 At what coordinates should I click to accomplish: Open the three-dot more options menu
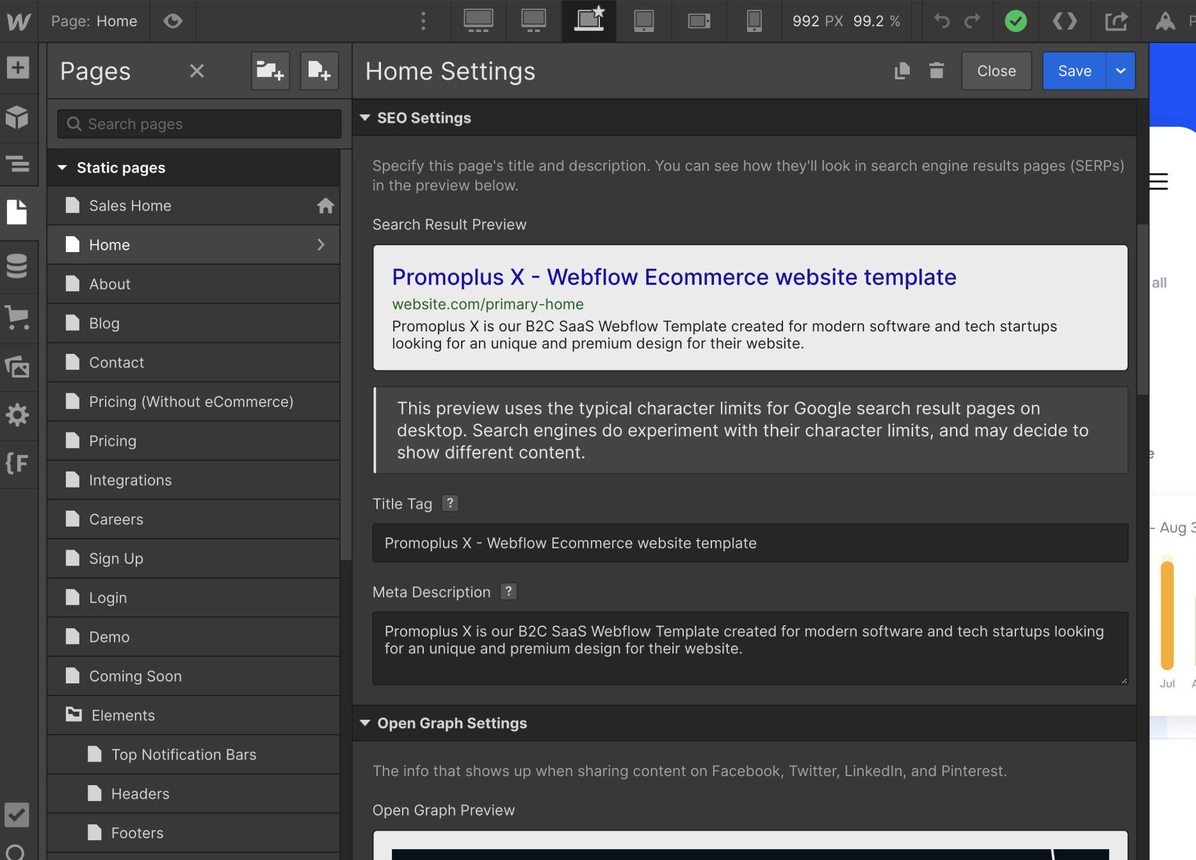tap(423, 21)
